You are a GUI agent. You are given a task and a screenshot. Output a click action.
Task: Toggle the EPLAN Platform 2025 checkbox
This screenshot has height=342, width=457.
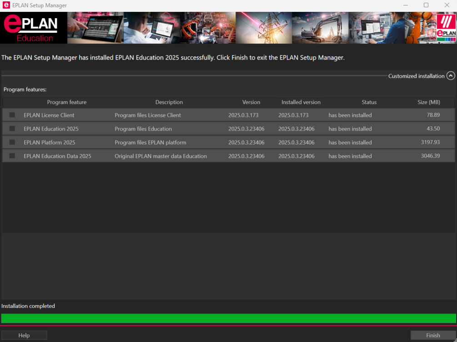click(12, 142)
